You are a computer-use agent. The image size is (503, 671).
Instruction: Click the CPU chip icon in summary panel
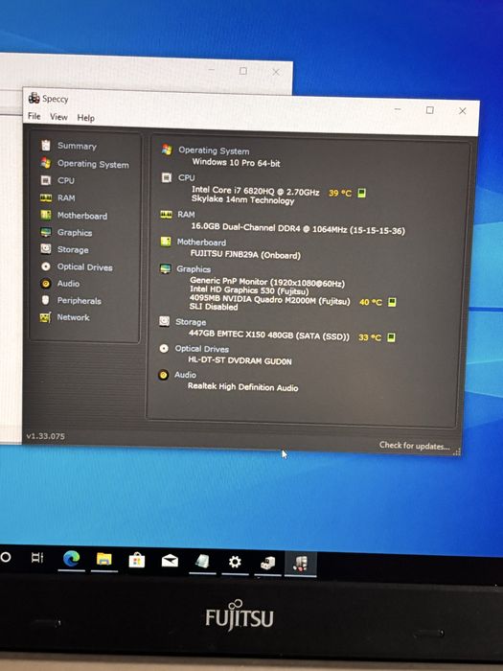click(167, 177)
